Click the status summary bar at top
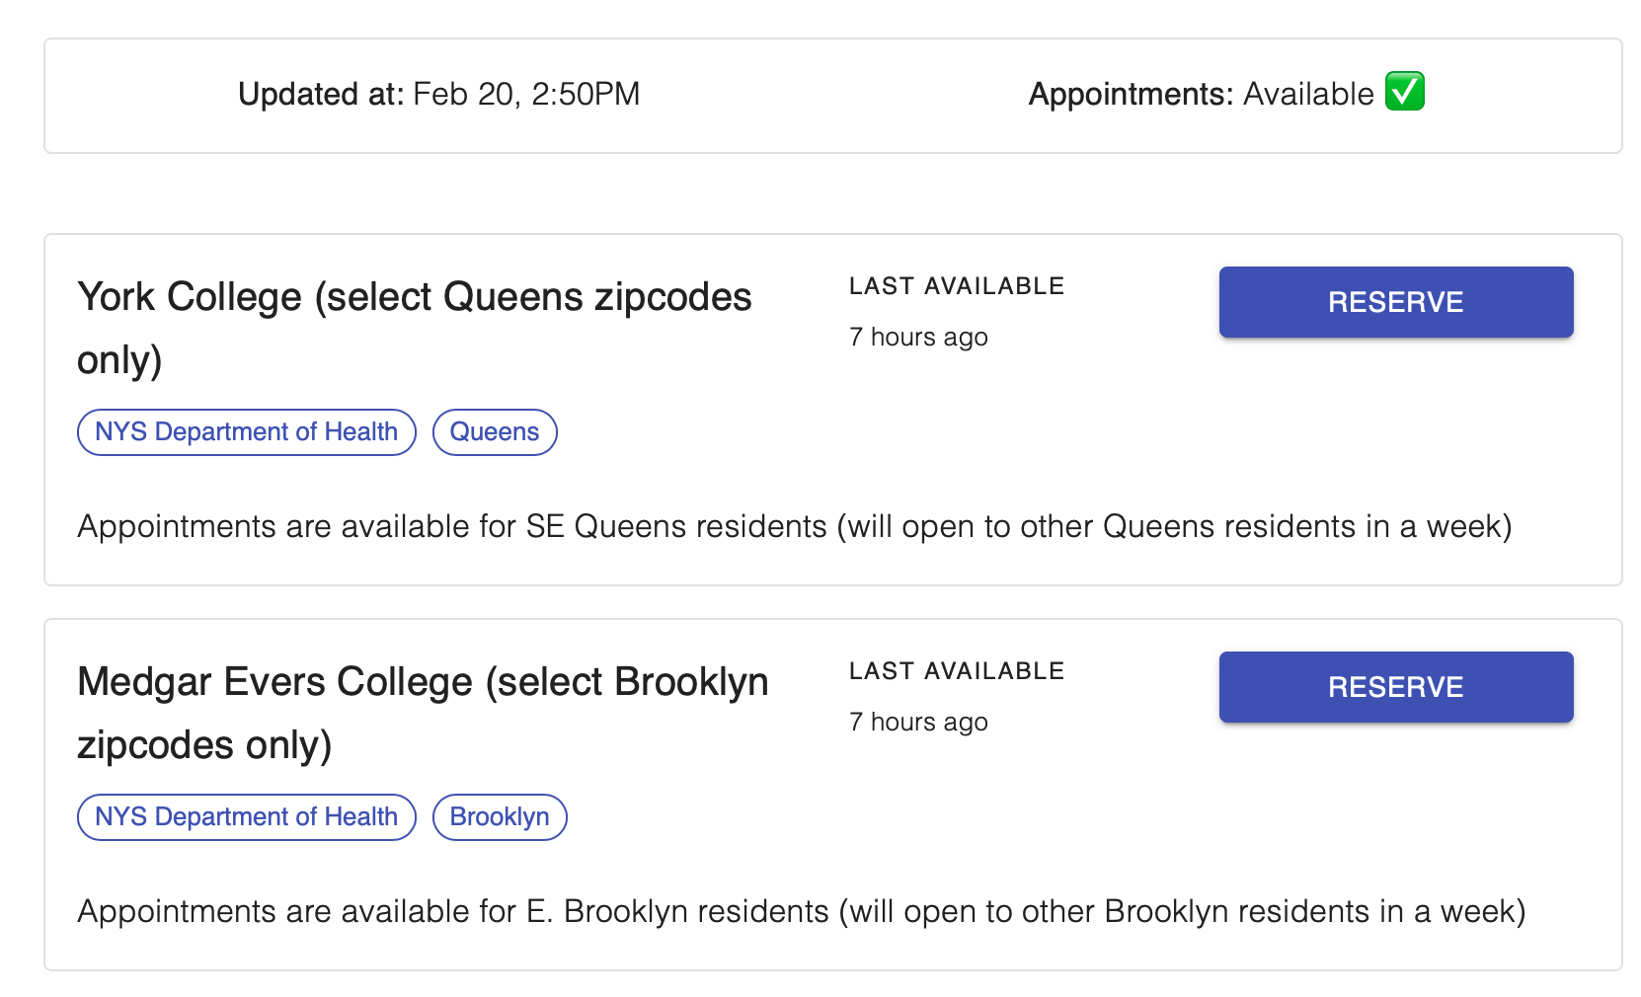This screenshot has width=1641, height=997. click(833, 96)
